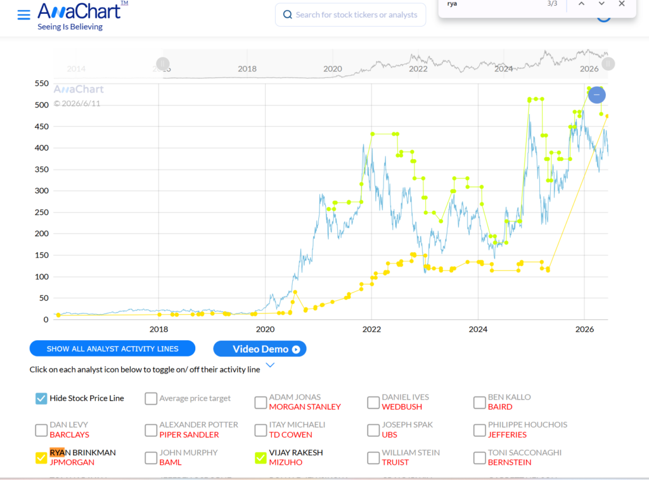649x480 pixels.
Task: Click the overview navigator at 2020
Action: [x=332, y=68]
